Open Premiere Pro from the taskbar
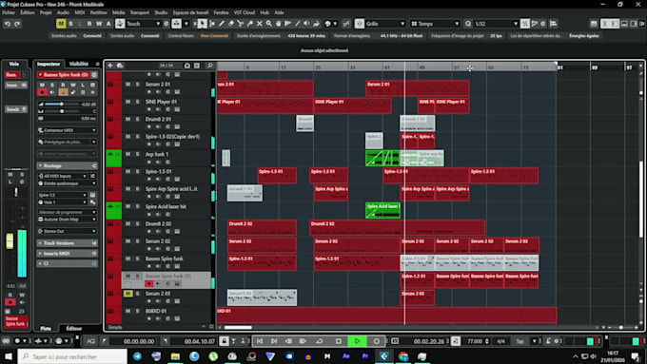This screenshot has height=364, width=647. [365, 356]
